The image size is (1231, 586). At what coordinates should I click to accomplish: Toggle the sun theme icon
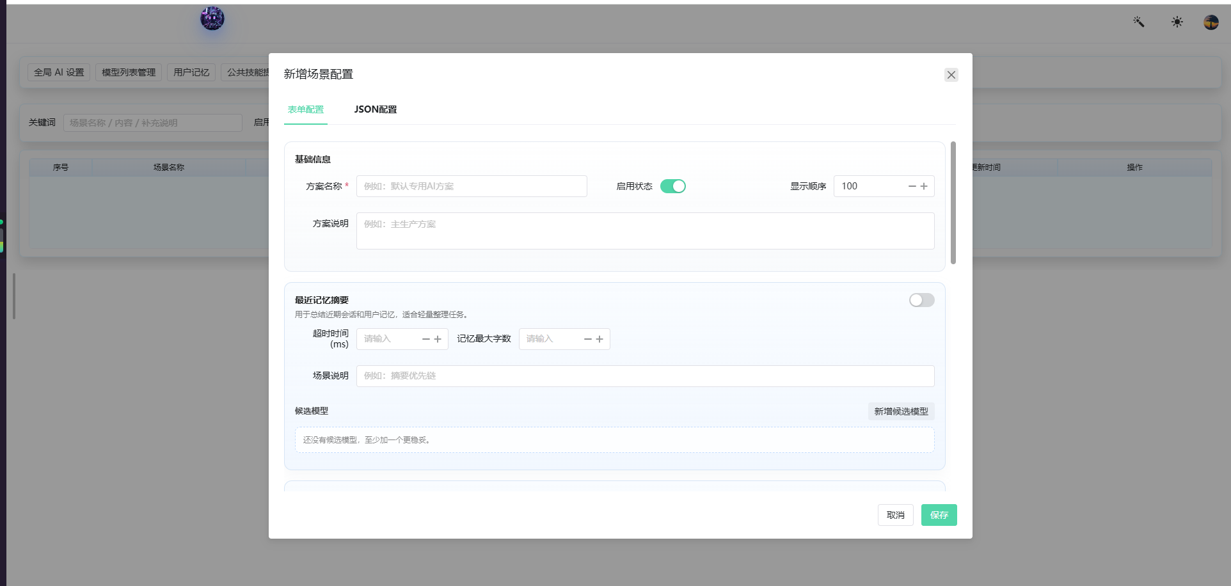pyautogui.click(x=1177, y=22)
